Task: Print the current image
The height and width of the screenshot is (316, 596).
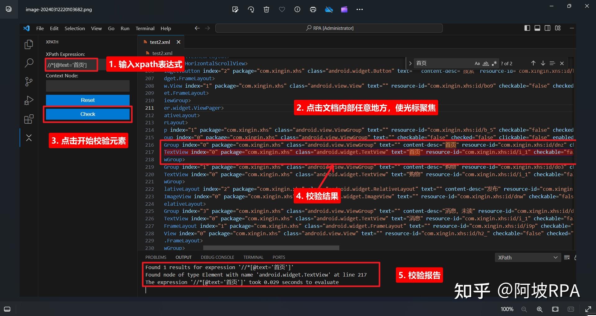Action: (x=313, y=9)
